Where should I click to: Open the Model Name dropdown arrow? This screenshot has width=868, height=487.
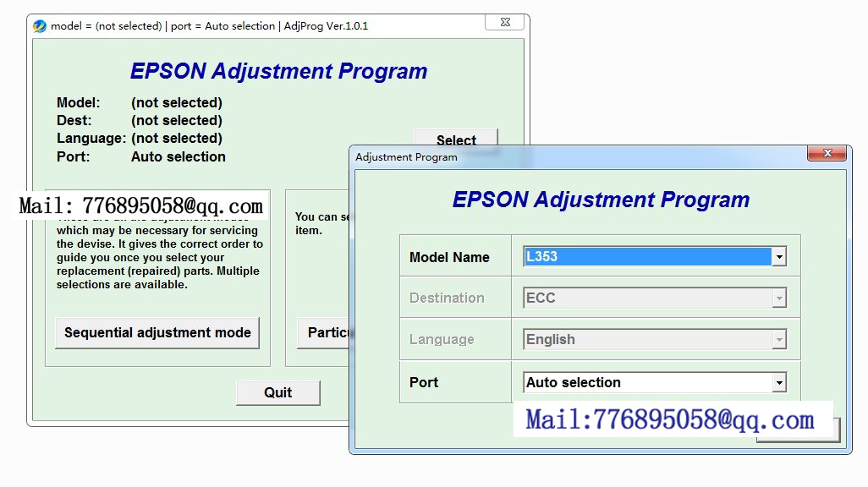click(779, 257)
